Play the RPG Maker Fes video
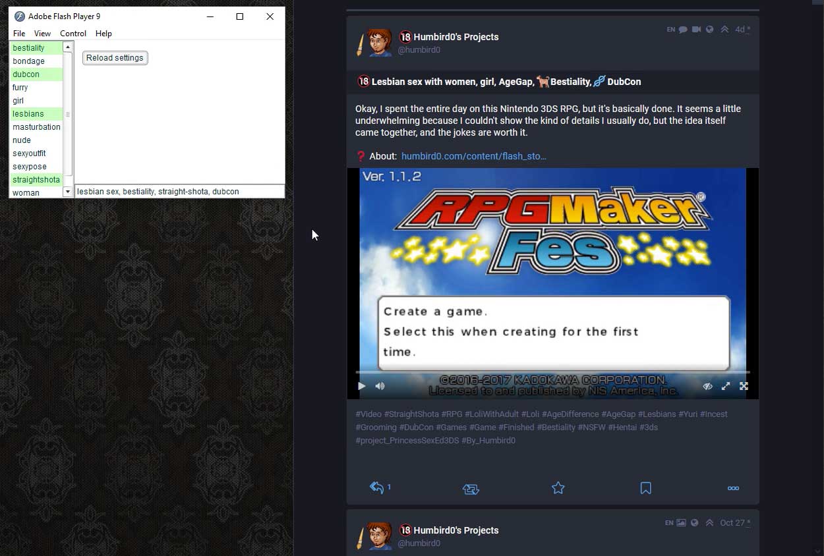The height and width of the screenshot is (556, 824). (361, 386)
